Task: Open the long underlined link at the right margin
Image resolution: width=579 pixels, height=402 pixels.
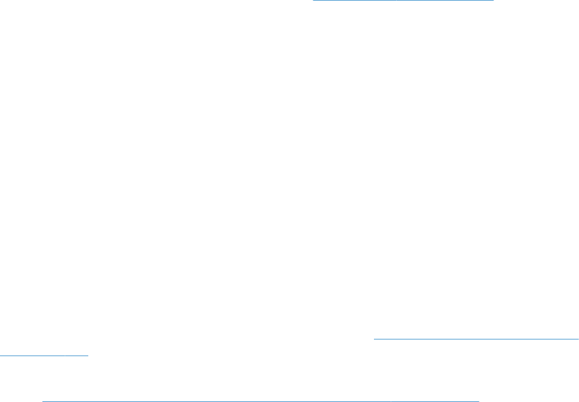Action: [x=476, y=339]
